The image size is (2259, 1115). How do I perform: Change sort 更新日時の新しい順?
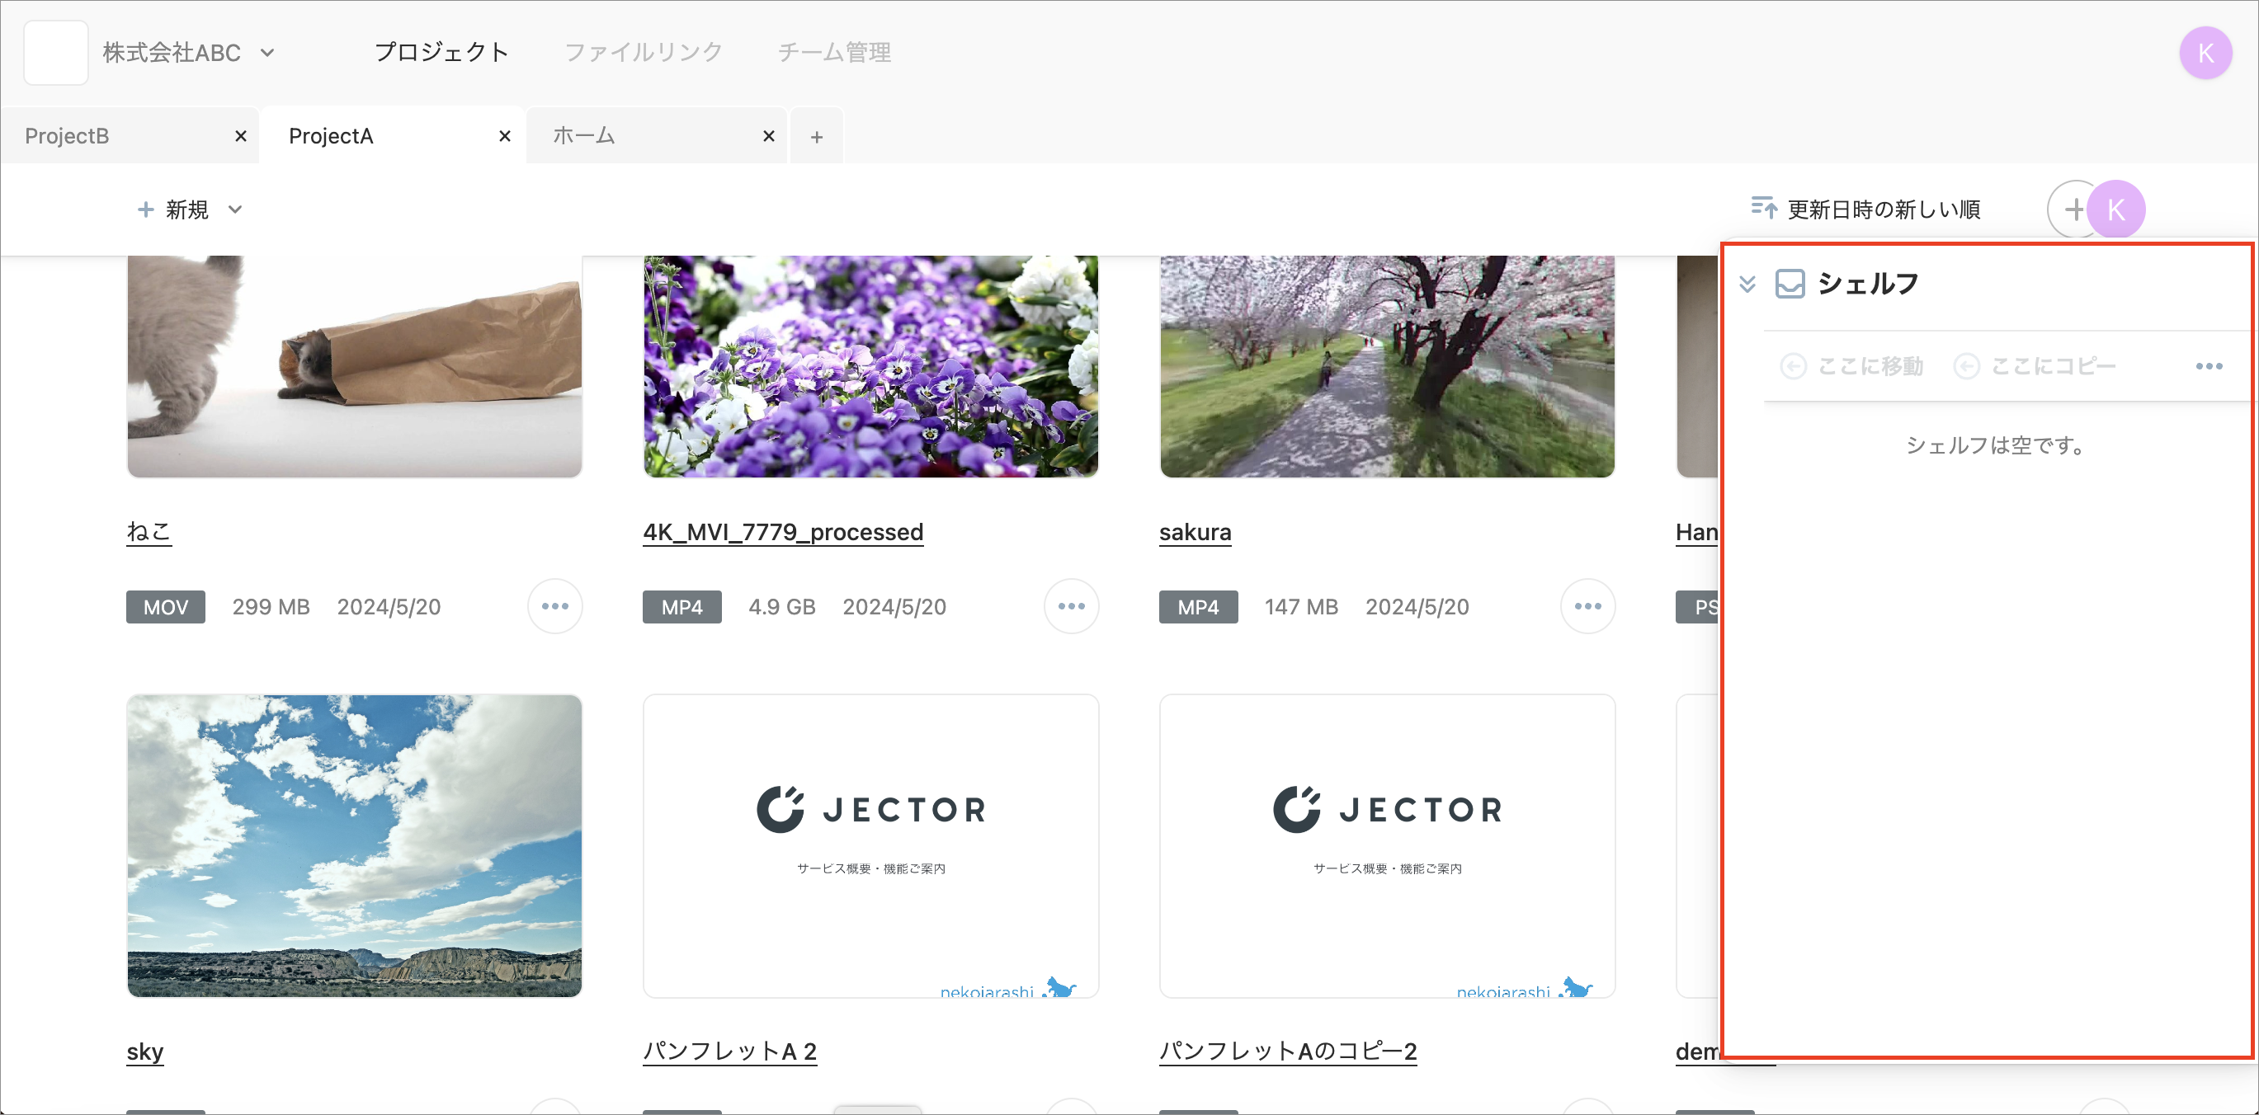[1884, 209]
